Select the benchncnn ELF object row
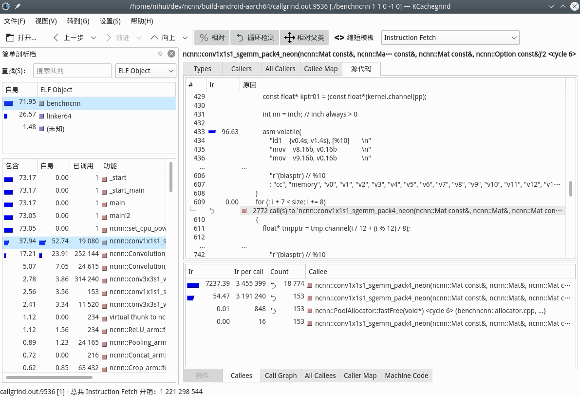This screenshot has width=580, height=397. click(89, 103)
